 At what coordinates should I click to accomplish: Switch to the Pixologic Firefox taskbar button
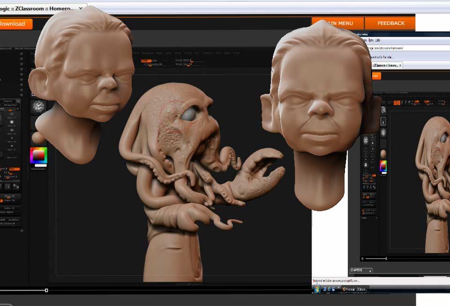355,289
